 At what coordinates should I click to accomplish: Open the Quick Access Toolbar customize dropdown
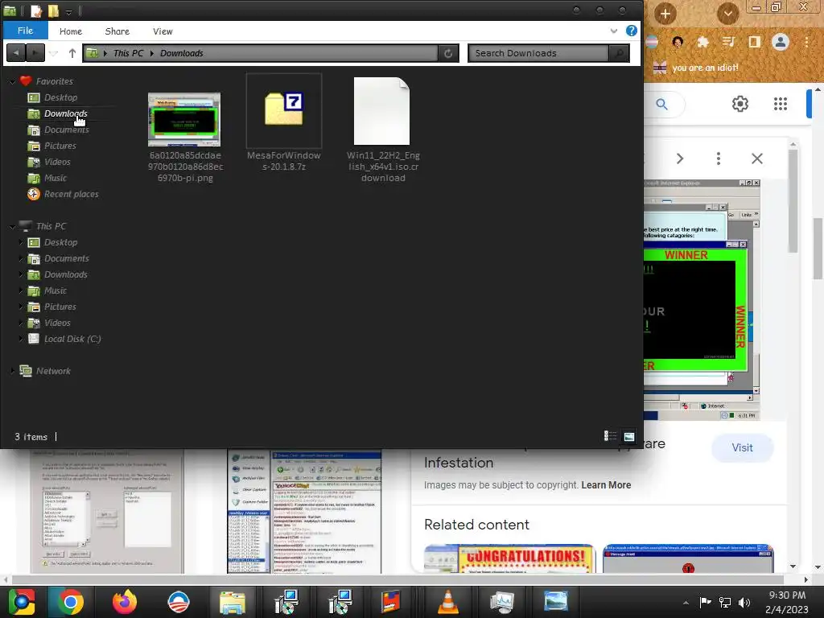tap(69, 11)
